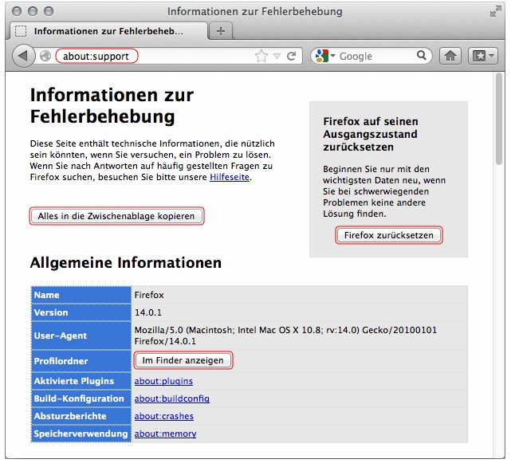The width and height of the screenshot is (515, 475).
Task: Open the about:crashes link
Action: tap(163, 416)
